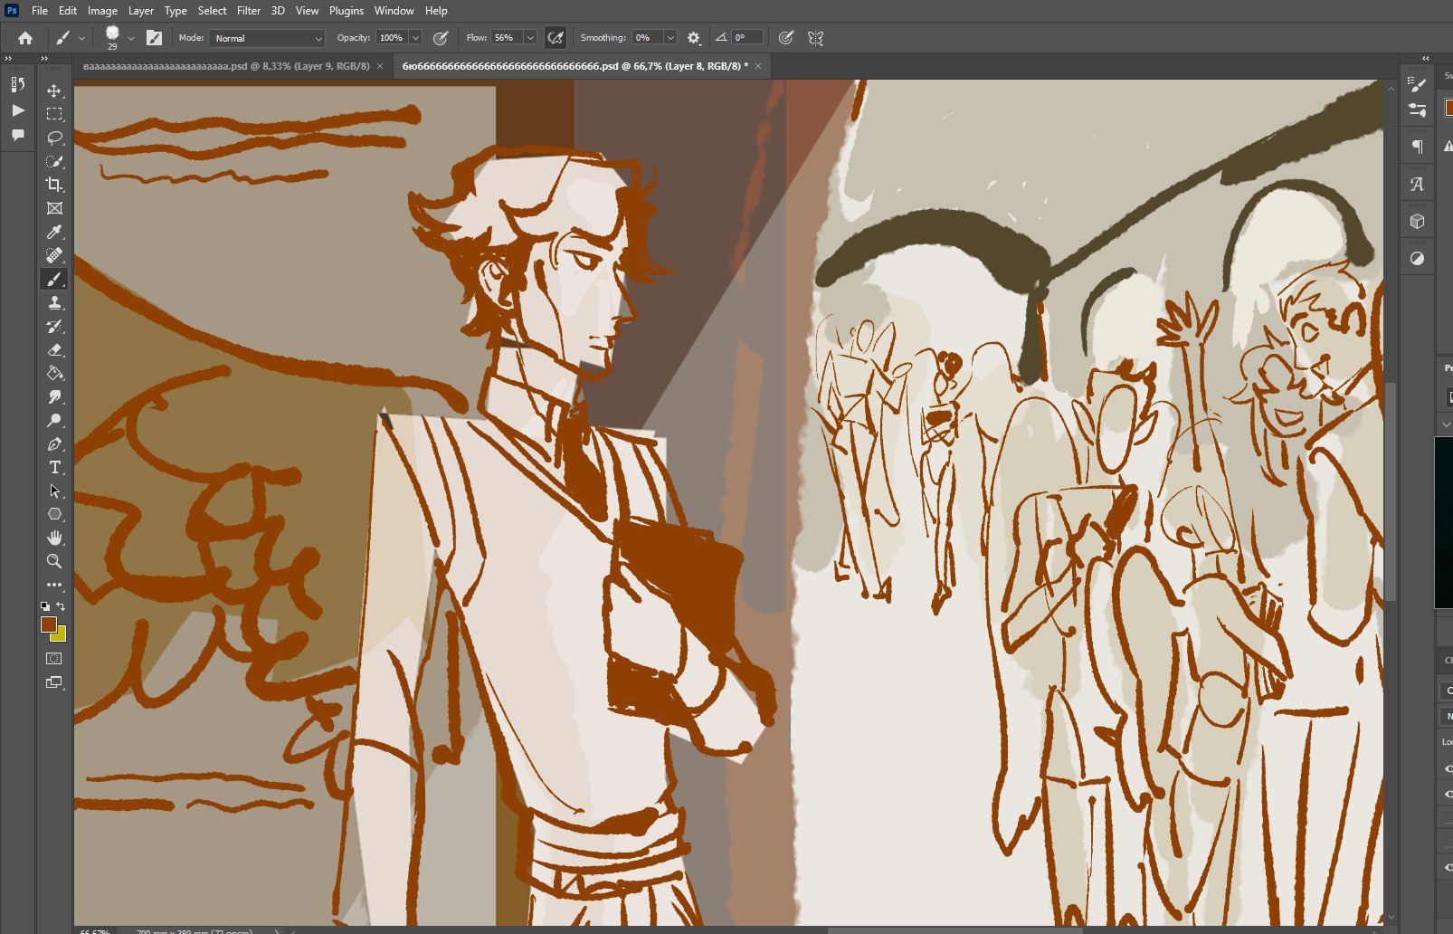Image resolution: width=1453 pixels, height=934 pixels.
Task: Open the blending Mode dropdown
Action: click(x=267, y=38)
